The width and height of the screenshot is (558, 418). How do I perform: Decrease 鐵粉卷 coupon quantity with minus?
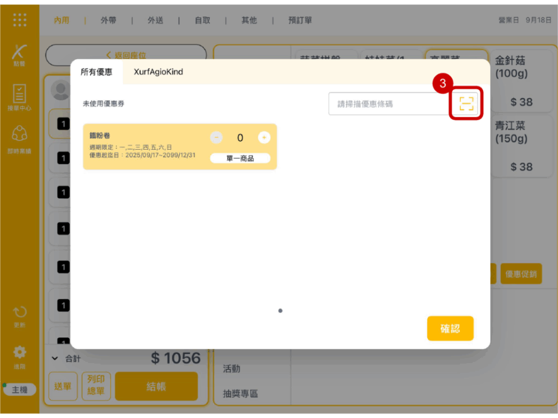(x=216, y=138)
